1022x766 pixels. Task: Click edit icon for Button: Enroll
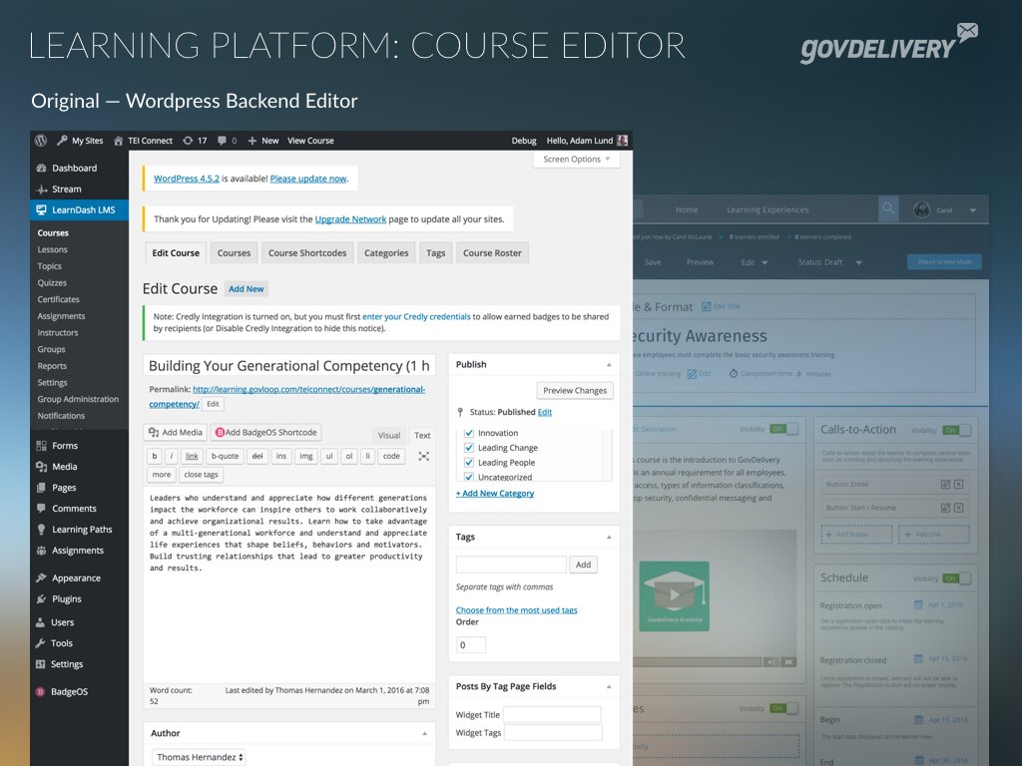click(945, 484)
